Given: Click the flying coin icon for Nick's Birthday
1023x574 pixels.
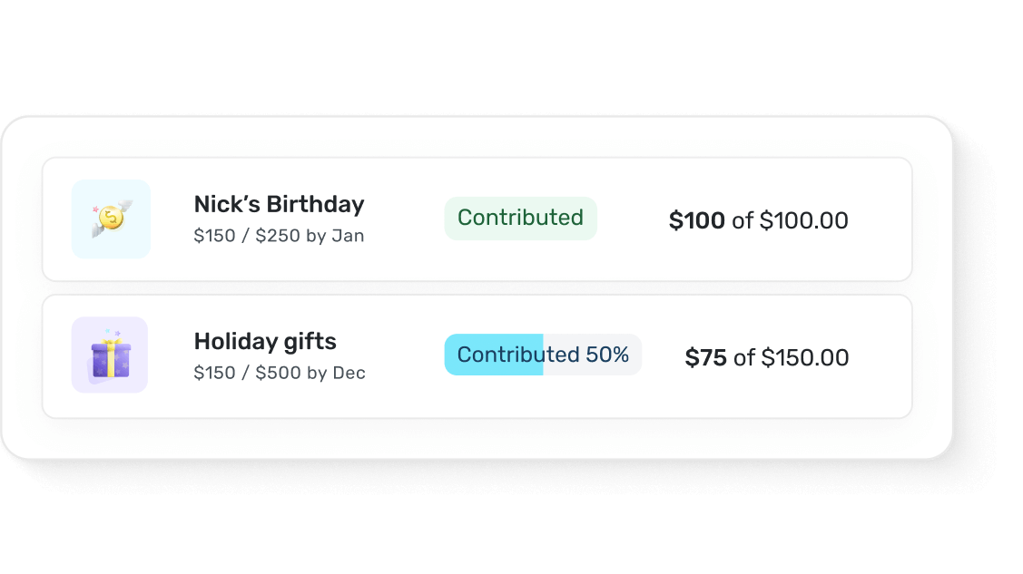Looking at the screenshot, I should tap(111, 219).
